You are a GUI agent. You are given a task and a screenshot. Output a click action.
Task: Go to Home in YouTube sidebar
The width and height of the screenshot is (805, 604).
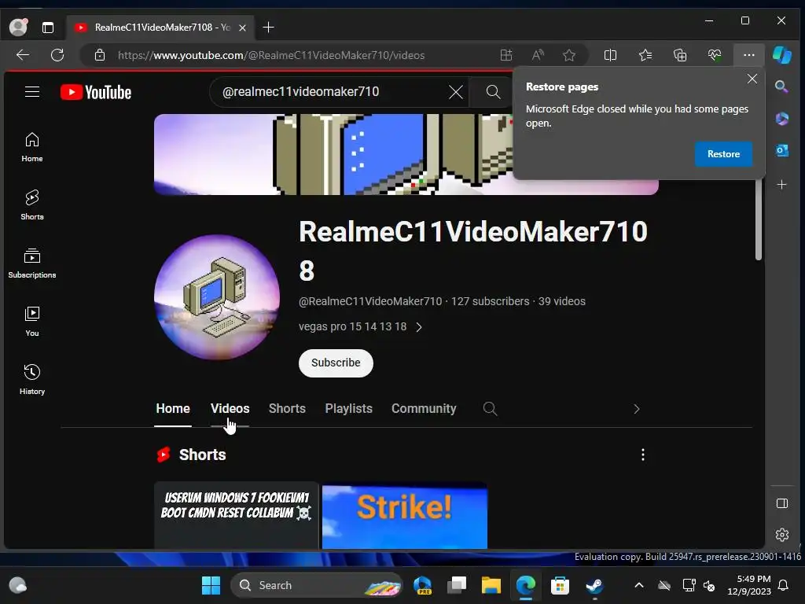31,147
